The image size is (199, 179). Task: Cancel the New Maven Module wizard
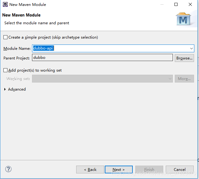(180, 169)
